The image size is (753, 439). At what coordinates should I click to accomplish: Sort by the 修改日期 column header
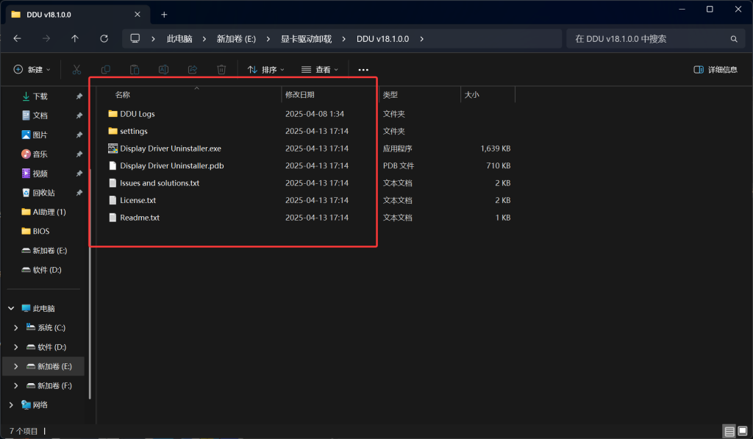(300, 95)
